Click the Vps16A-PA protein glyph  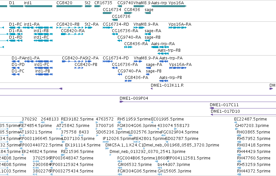click(178, 68)
